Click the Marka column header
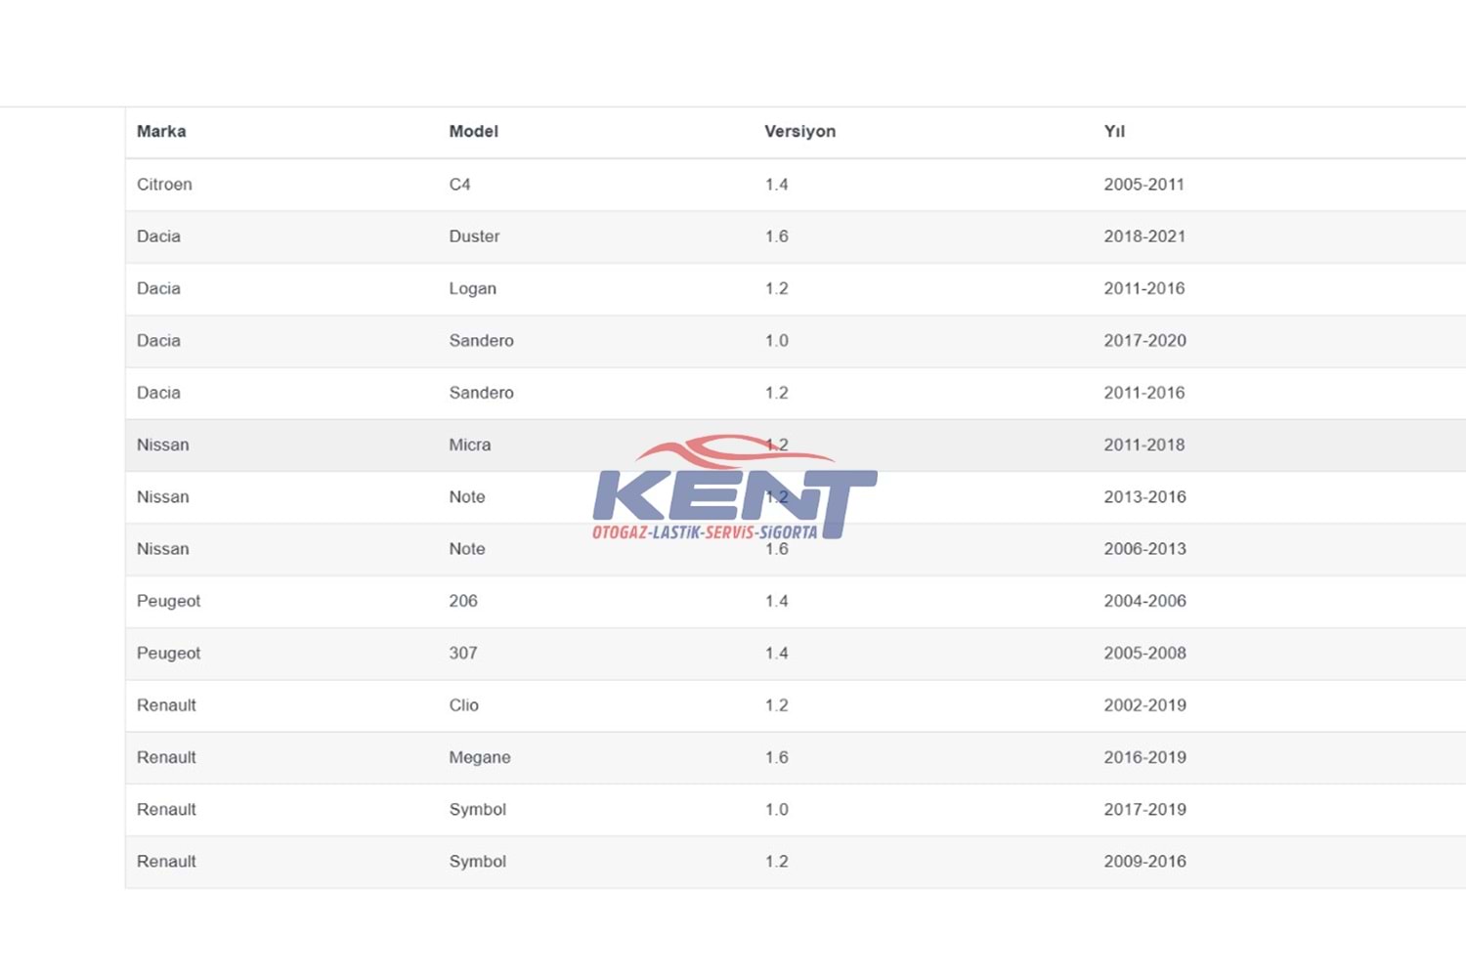 (161, 132)
